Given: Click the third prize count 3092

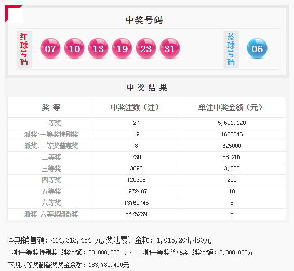Looking at the screenshot, I should pos(136,168).
